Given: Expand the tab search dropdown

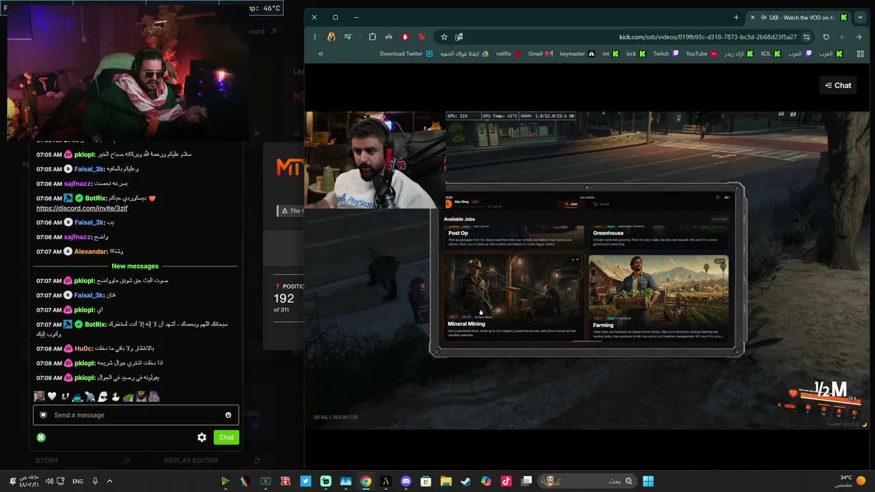Looking at the screenshot, I should point(861,17).
